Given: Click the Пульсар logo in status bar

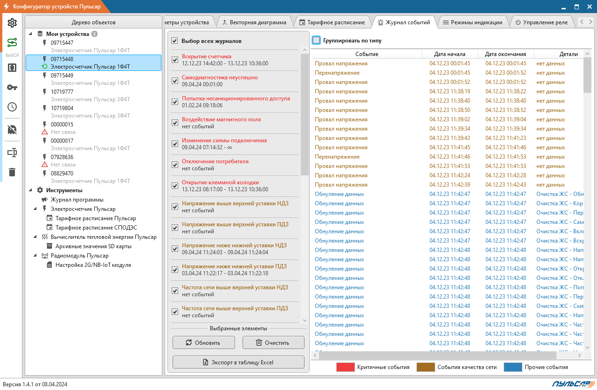Looking at the screenshot, I should click(x=572, y=384).
